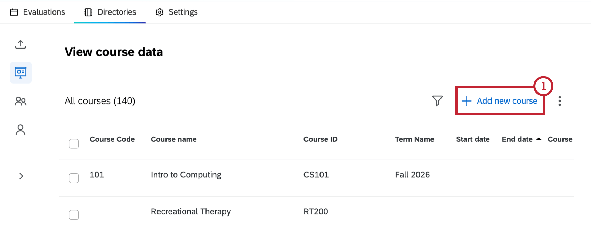Click the Settings gear icon
This screenshot has height=228, width=591.
click(x=159, y=12)
